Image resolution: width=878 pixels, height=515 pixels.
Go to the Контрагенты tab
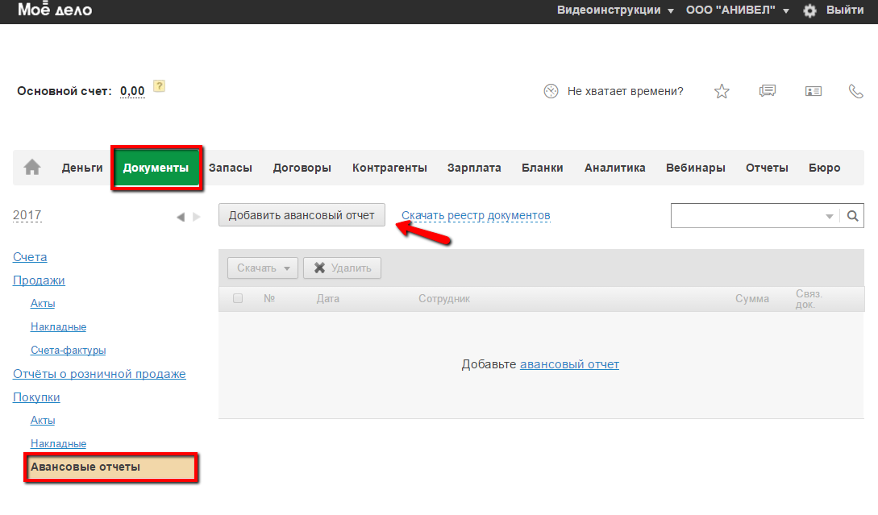point(389,168)
